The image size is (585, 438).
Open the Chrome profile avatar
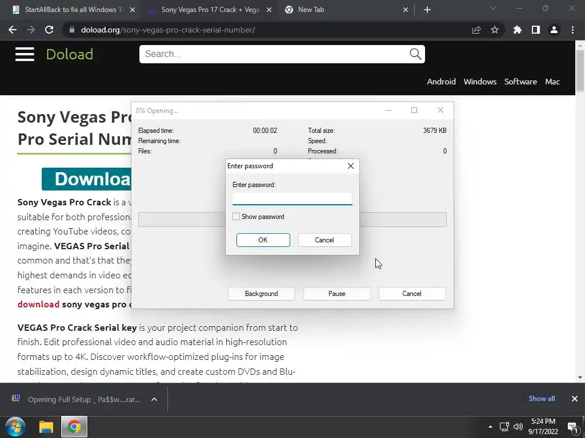[x=554, y=30]
